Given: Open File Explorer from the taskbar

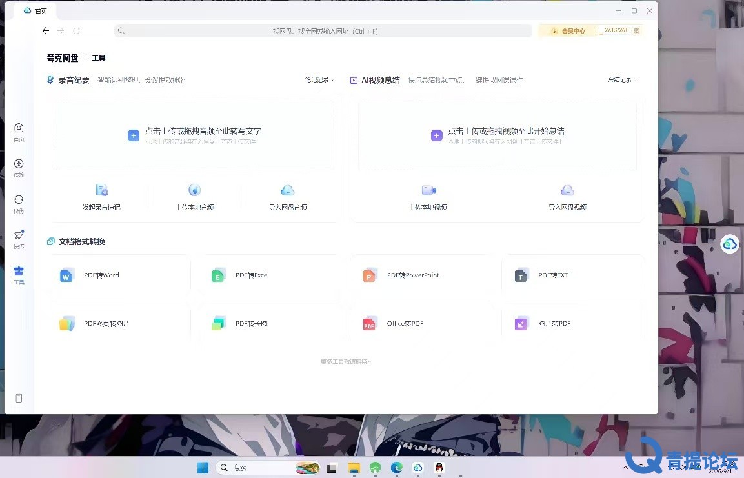Looking at the screenshot, I should click(x=354, y=468).
